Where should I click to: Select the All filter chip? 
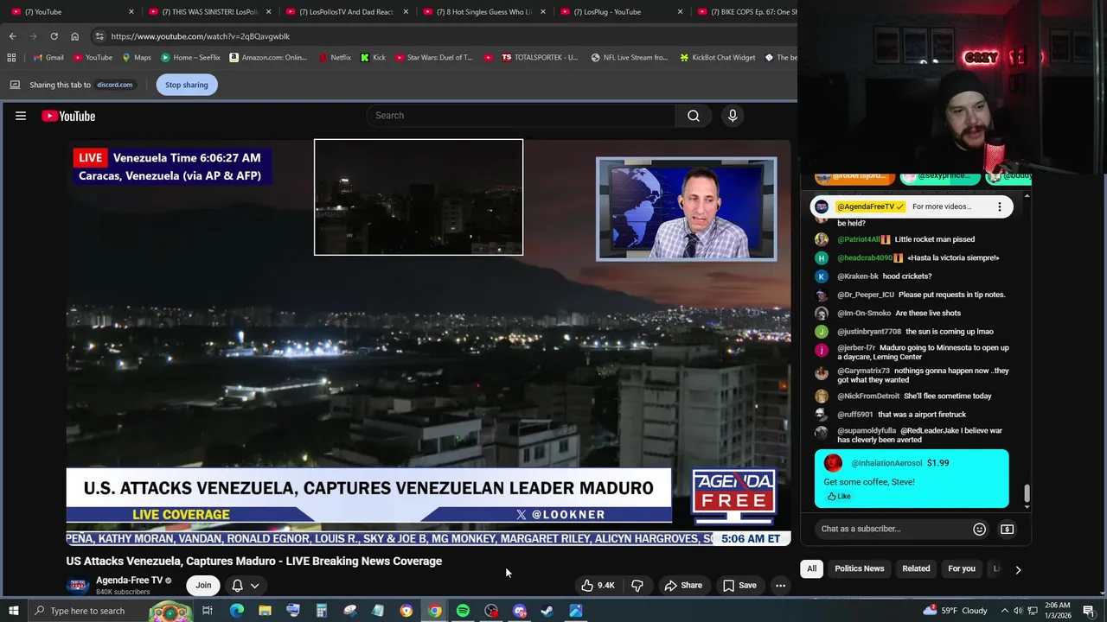pos(811,568)
